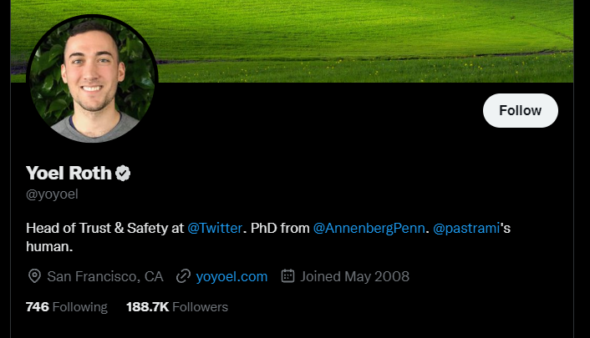Open the green field banner image
Image resolution: width=590 pixels, height=338 pixels.
pyautogui.click(x=292, y=41)
